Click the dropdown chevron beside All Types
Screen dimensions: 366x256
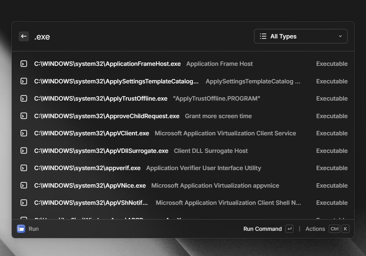tap(340, 36)
